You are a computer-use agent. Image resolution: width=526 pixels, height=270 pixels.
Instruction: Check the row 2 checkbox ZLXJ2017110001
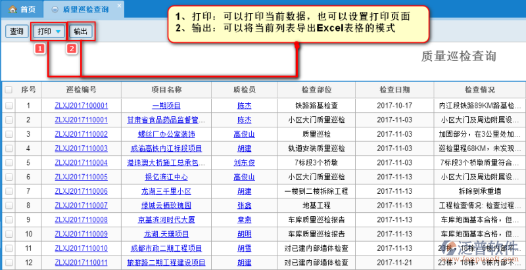(9, 120)
